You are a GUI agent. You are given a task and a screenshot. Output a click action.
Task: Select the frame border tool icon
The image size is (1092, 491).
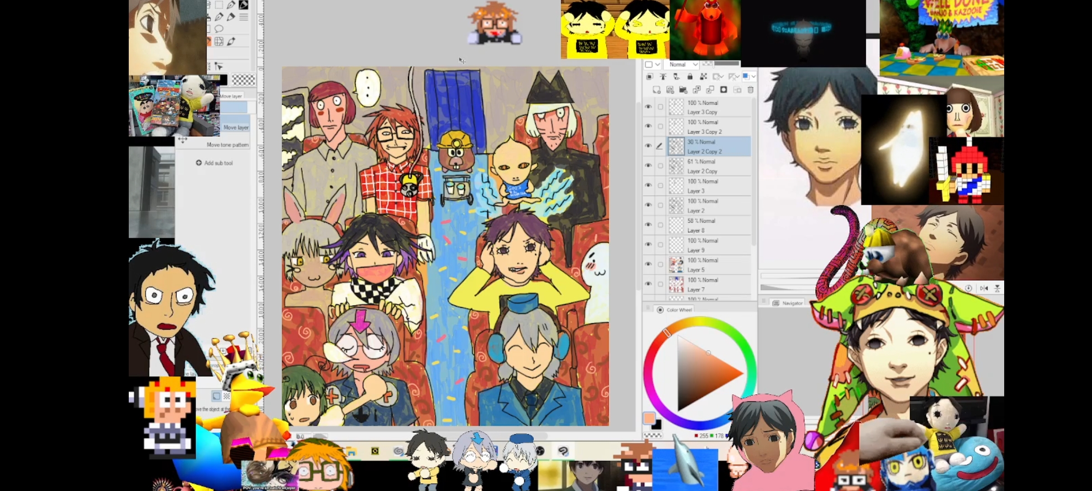tap(219, 41)
